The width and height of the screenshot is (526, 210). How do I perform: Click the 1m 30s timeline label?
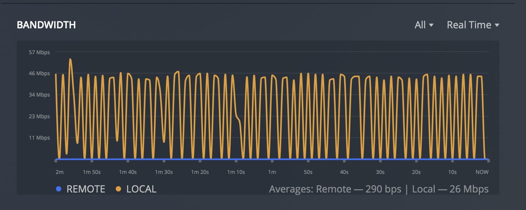[164, 172]
